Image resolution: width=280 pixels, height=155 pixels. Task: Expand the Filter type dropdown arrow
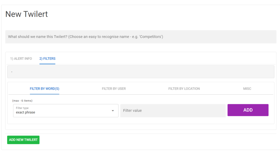[x=113, y=111]
